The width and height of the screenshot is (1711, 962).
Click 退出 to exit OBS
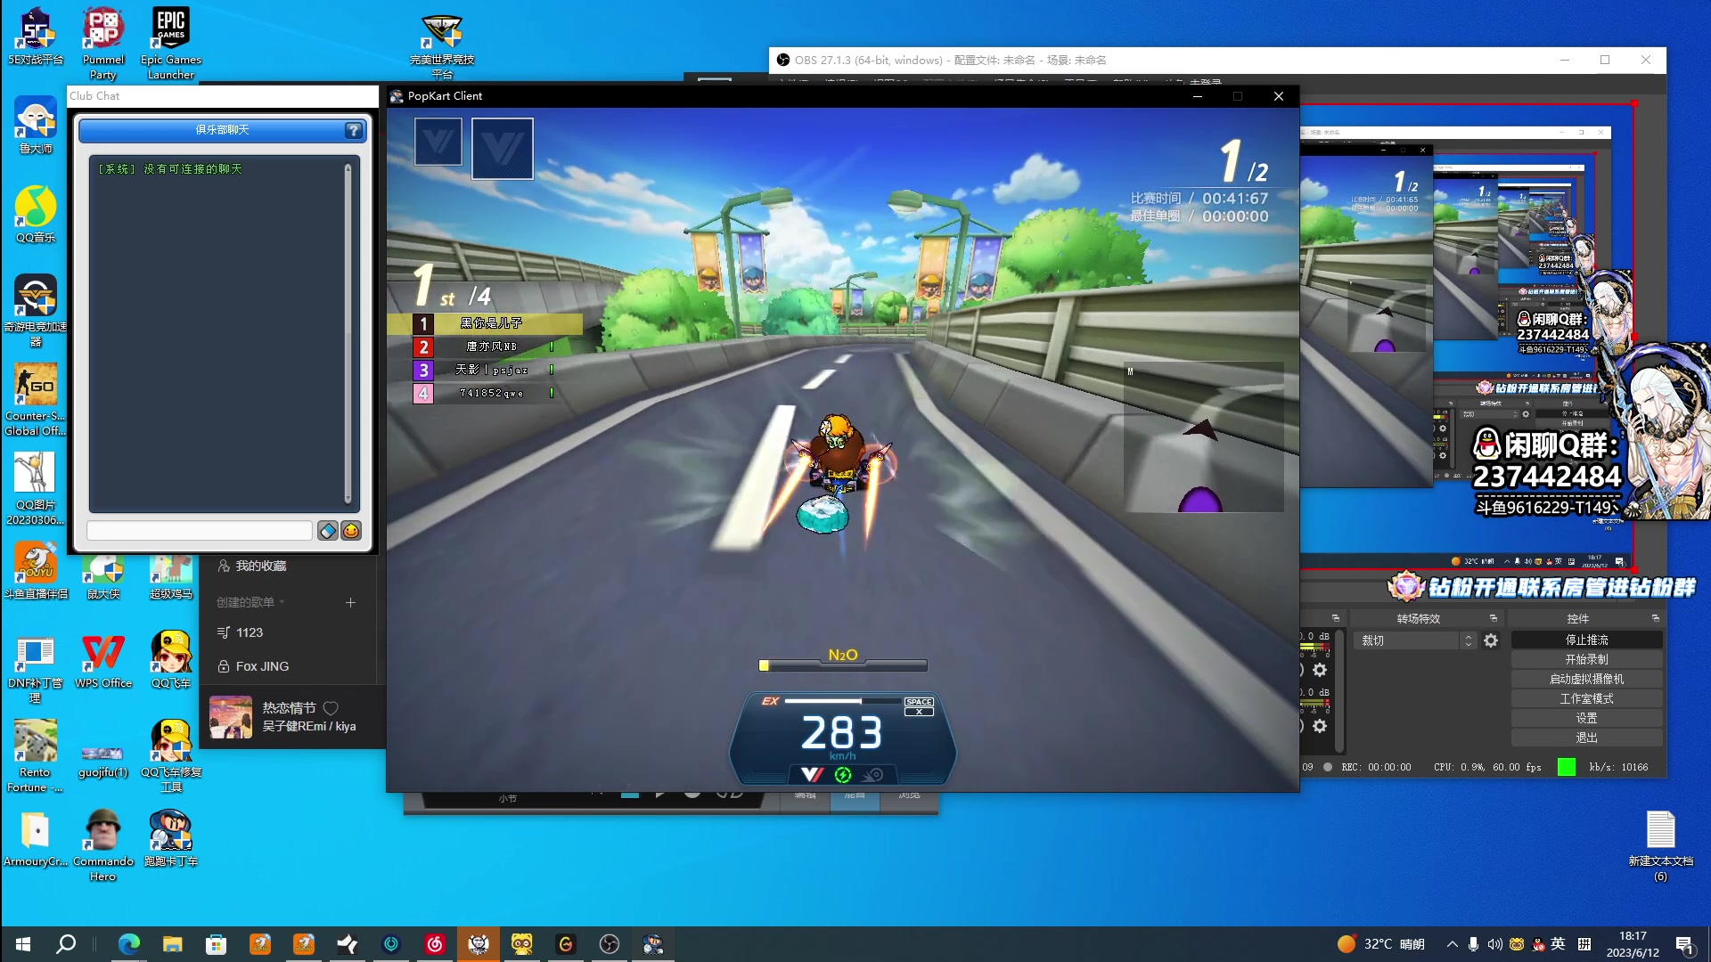point(1586,738)
